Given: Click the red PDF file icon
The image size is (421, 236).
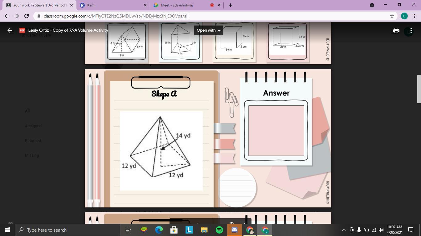Looking at the screenshot, I should [x=22, y=30].
